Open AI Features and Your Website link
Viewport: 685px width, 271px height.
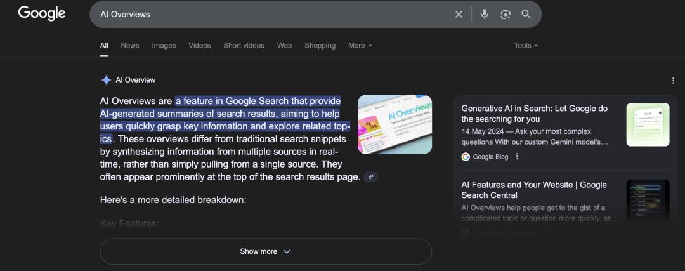click(534, 190)
